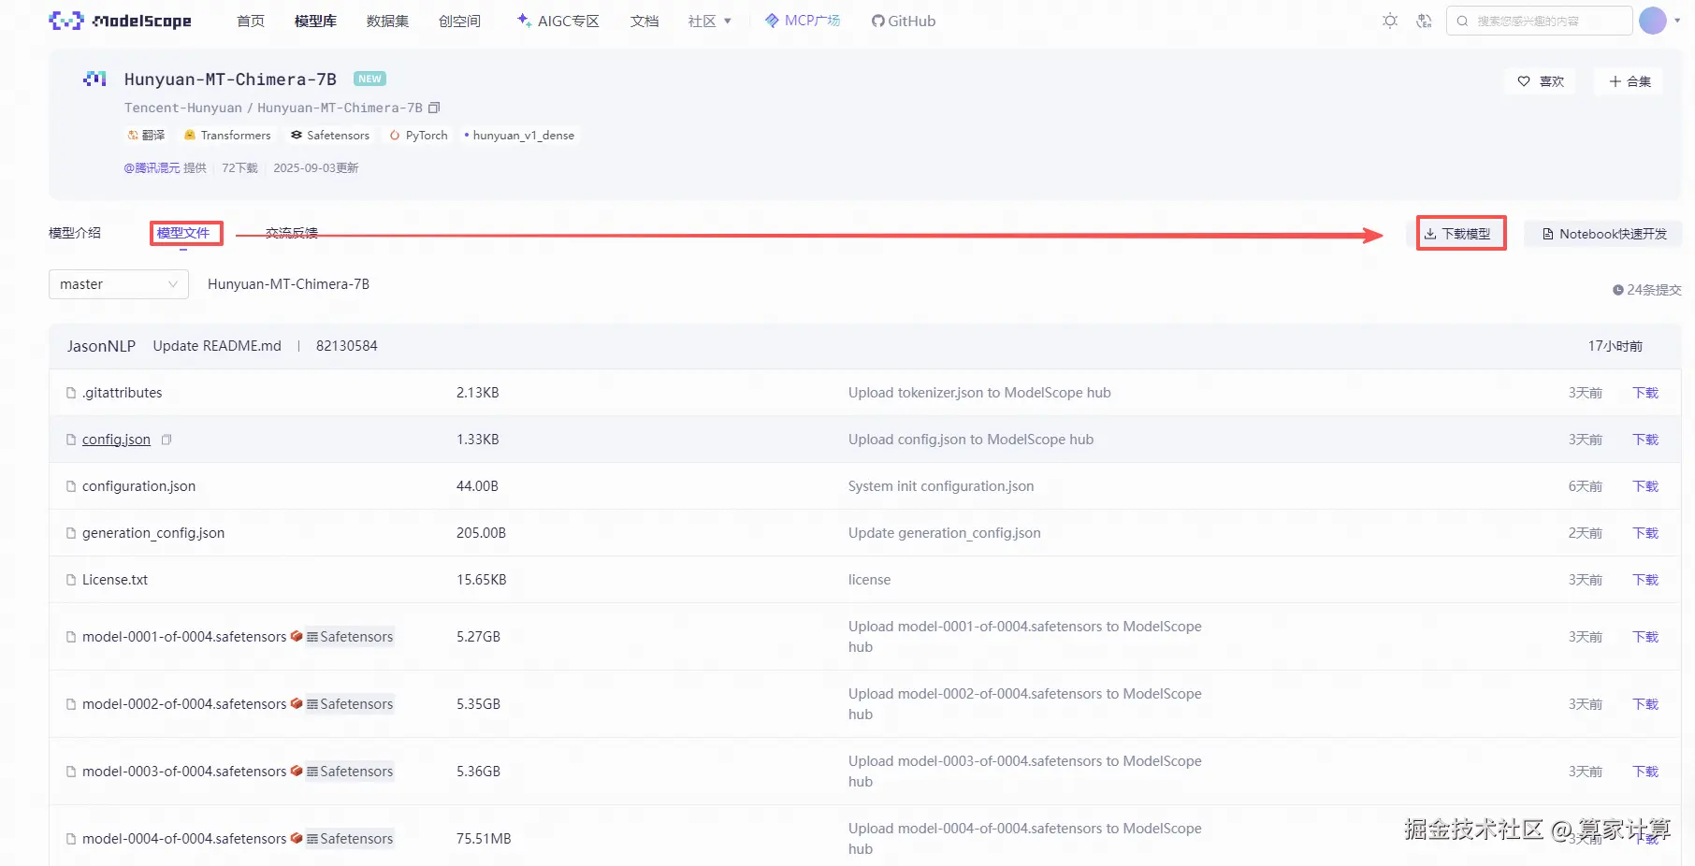1695x866 pixels.
Task: Click the Safetensors tag under the title
Action: pyautogui.click(x=330, y=136)
